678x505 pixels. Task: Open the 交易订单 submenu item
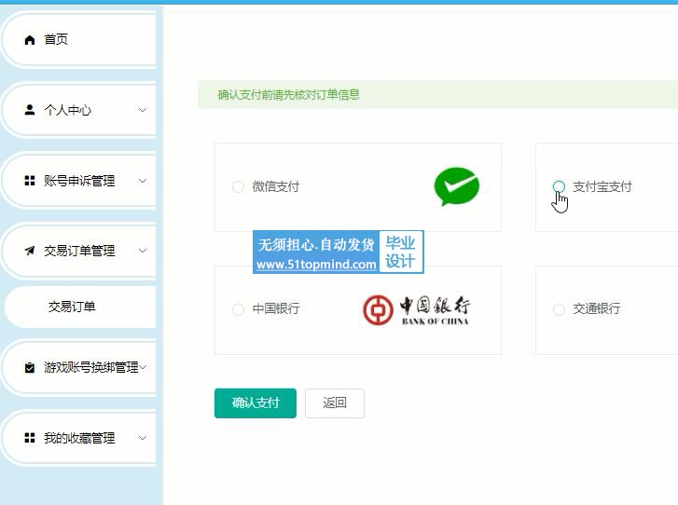tap(79, 307)
